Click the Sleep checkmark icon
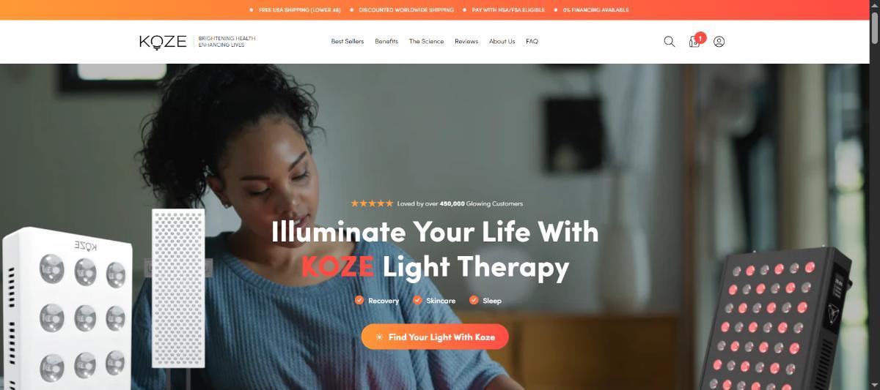This screenshot has height=390, width=880. click(474, 300)
